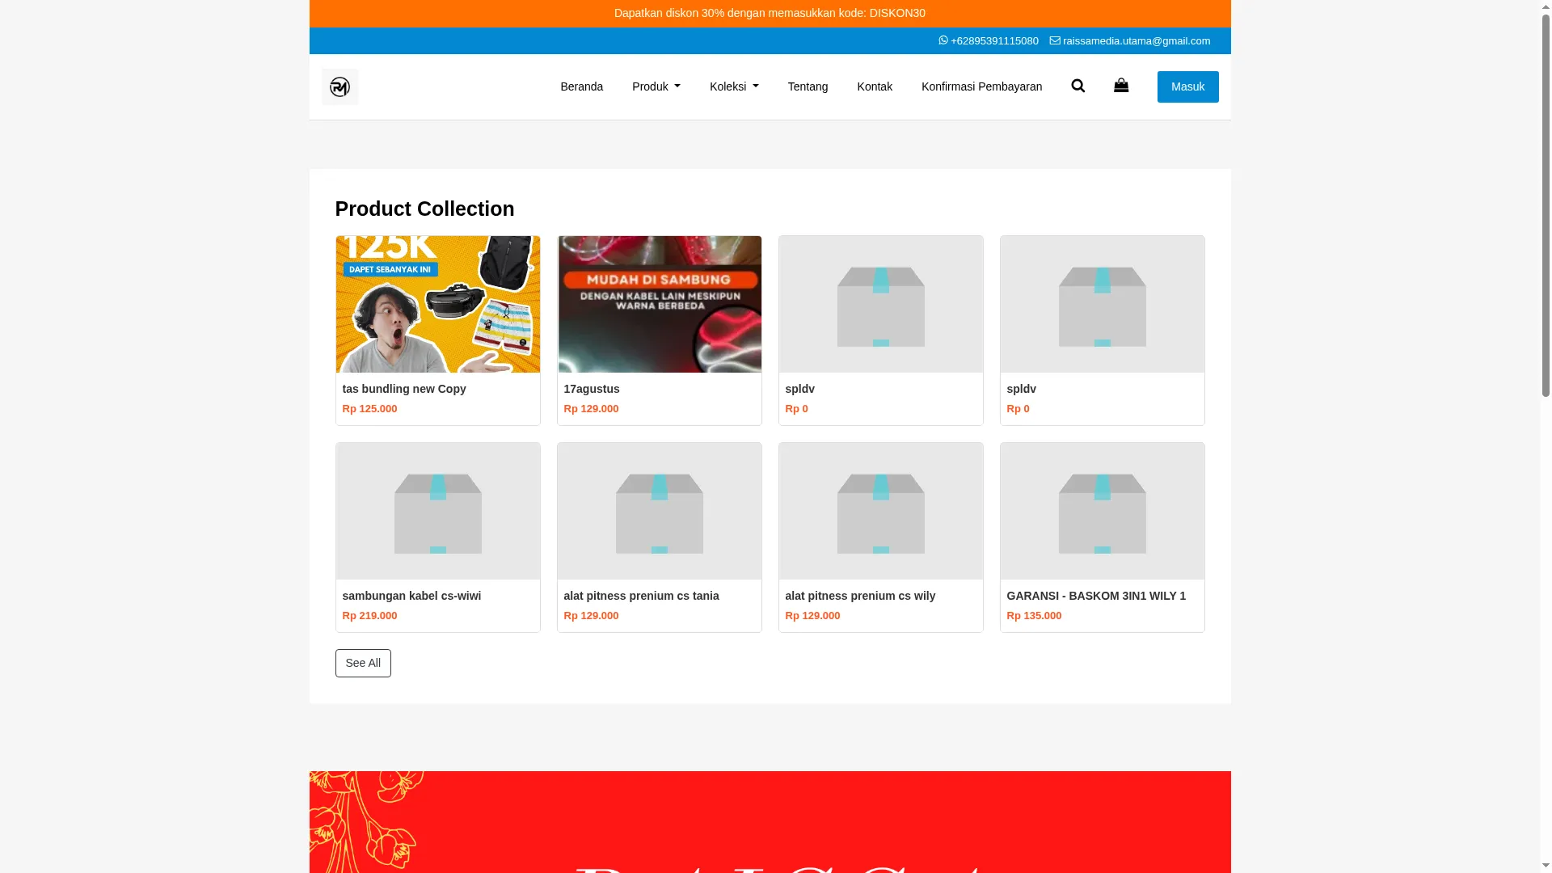1552x873 pixels.
Task: Click product title tas bundling new Copy
Action: tap(404, 389)
